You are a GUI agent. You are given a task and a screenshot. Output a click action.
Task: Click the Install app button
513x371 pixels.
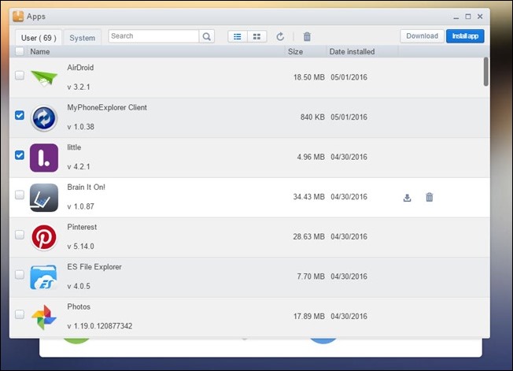tap(465, 36)
